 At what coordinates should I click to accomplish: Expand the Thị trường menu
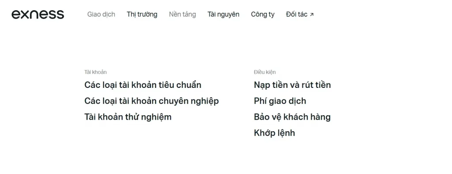tap(142, 14)
